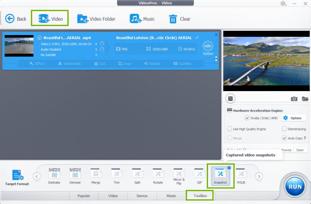This screenshot has height=204, width=311.
Task: Rename the output with the pencil icon
Action: pos(197,38)
